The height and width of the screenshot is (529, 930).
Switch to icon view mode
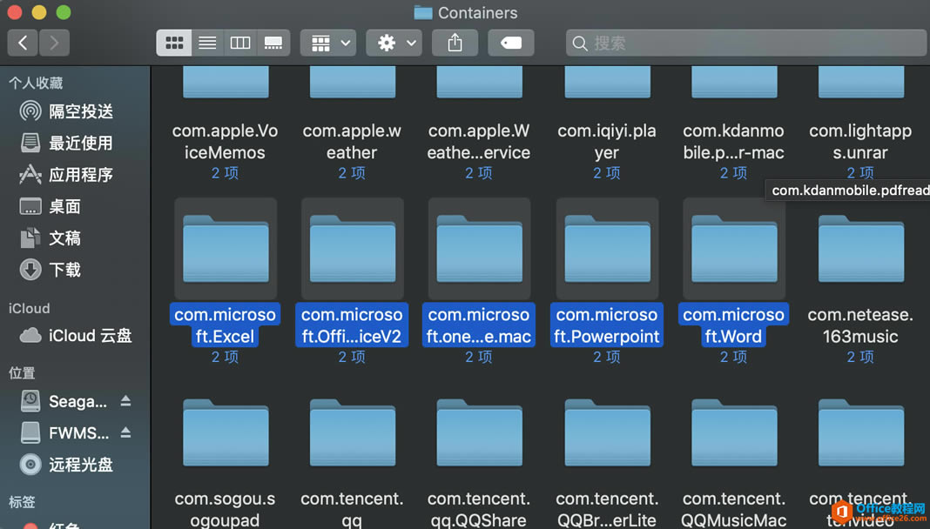174,43
